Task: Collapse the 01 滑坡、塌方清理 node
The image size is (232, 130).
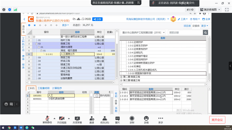Action: pyautogui.click(x=41, y=51)
